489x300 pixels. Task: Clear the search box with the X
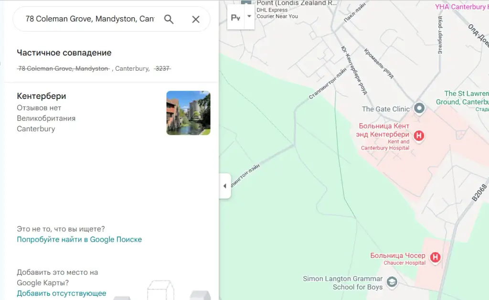click(x=195, y=19)
